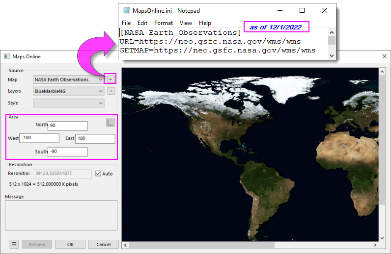Viewport: 391px width, 254px height.
Task: Toggle the Auto resolution checkbox
Action: pyautogui.click(x=98, y=174)
